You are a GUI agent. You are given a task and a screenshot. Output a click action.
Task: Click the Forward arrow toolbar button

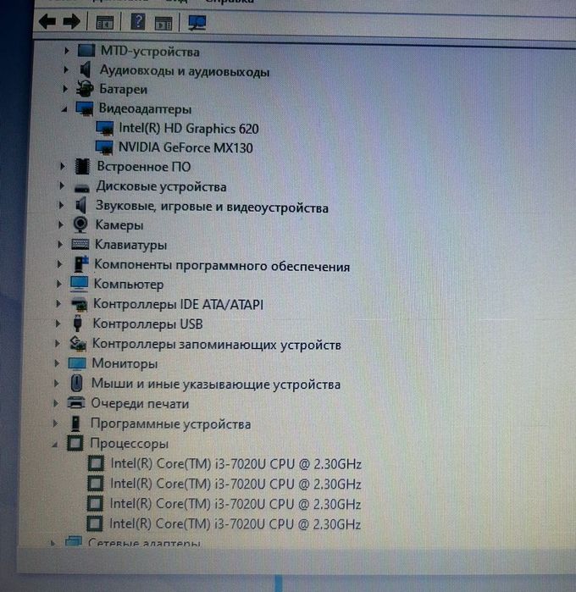tap(71, 21)
